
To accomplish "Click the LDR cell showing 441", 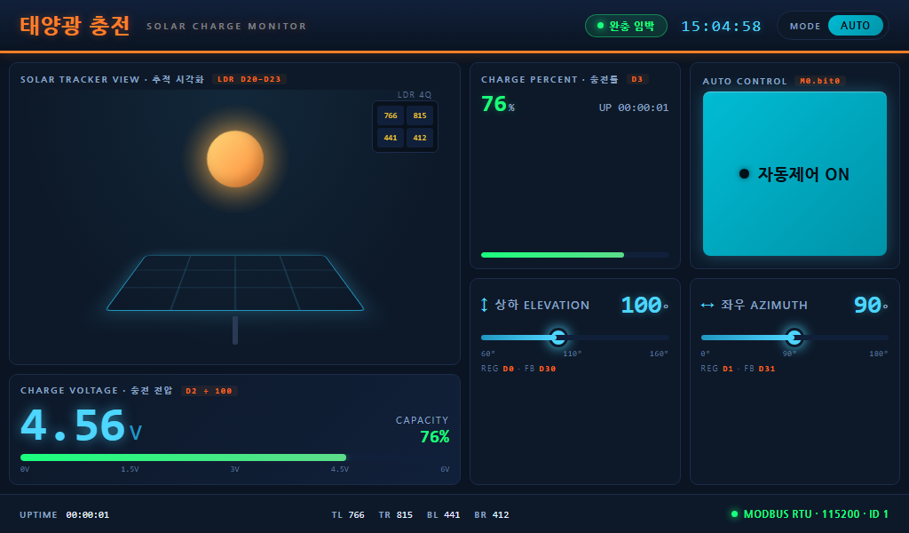I will tap(391, 138).
